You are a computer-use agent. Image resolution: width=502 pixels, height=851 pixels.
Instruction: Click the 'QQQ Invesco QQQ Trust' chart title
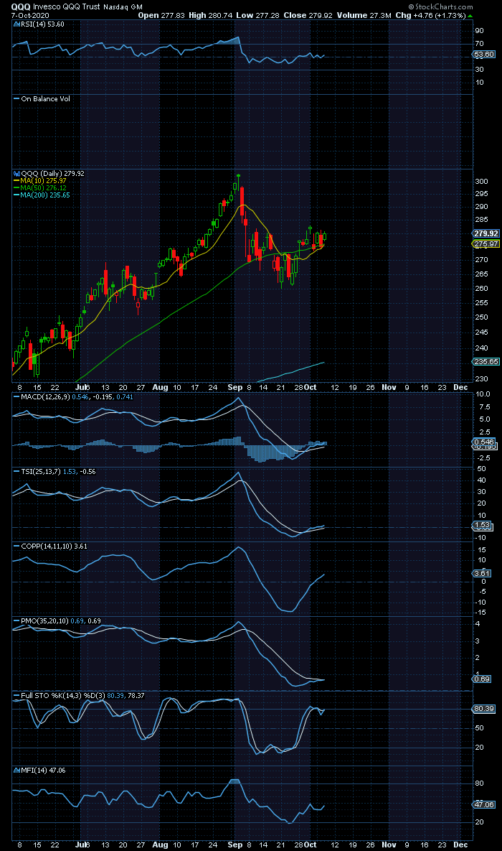point(56,7)
